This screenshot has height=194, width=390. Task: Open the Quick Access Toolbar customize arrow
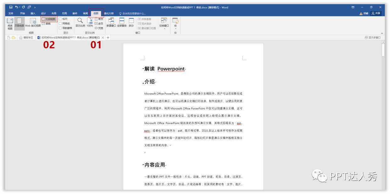coord(35,7)
